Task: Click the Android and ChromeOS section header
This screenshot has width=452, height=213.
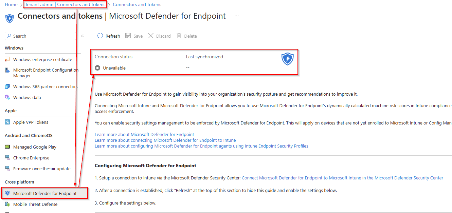Action: 29,135
